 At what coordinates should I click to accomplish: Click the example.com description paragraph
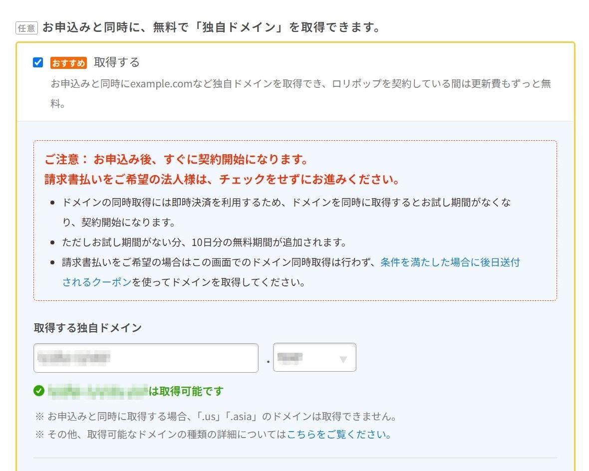coord(300,93)
